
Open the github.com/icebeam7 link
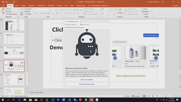tap(131, 76)
